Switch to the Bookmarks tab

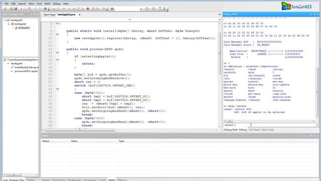tap(90, 180)
